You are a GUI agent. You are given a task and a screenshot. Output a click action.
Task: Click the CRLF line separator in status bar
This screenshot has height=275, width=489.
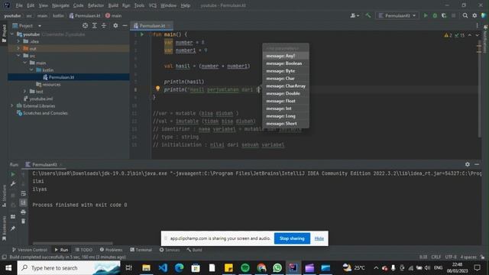coord(436,257)
